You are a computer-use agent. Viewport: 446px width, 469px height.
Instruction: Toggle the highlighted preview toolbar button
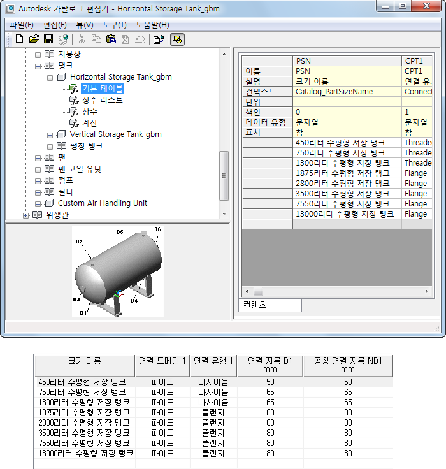pyautogui.click(x=177, y=40)
